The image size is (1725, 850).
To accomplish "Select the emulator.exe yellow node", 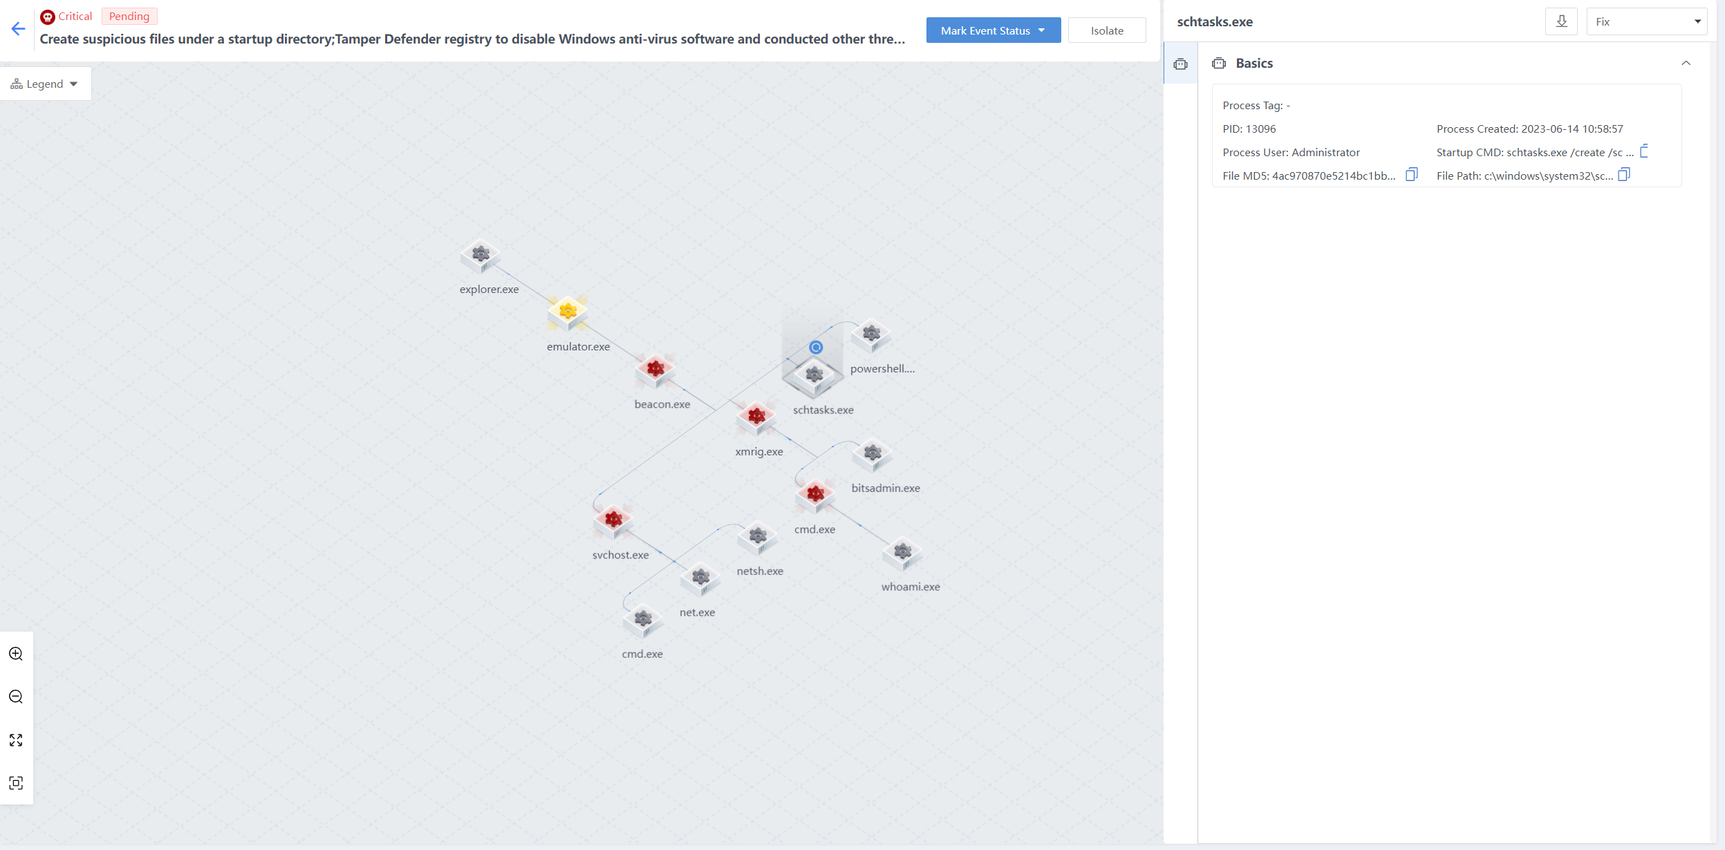I will (568, 312).
